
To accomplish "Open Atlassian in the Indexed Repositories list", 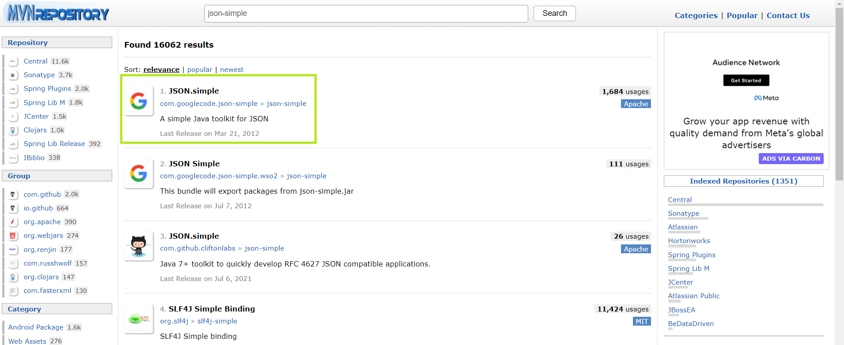I will [x=683, y=227].
